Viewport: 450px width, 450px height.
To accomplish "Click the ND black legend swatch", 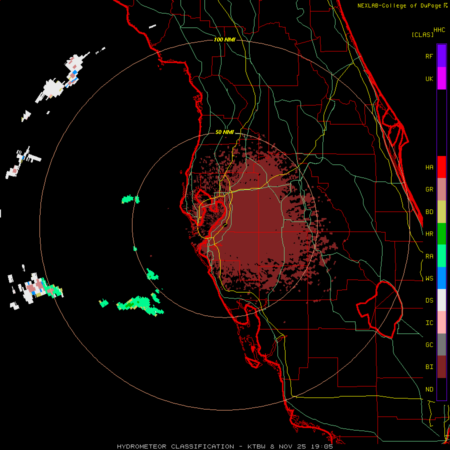I will coord(441,389).
